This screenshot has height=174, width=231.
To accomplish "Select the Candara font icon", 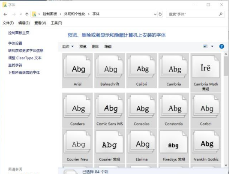I will [77, 106].
